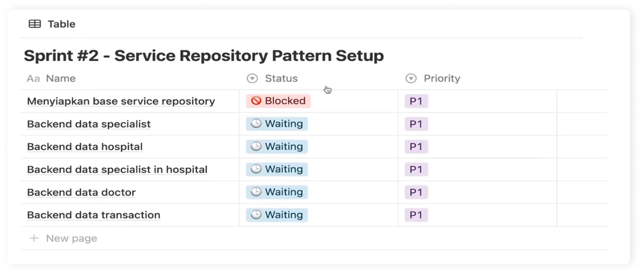Click the Priority column select icon

411,78
